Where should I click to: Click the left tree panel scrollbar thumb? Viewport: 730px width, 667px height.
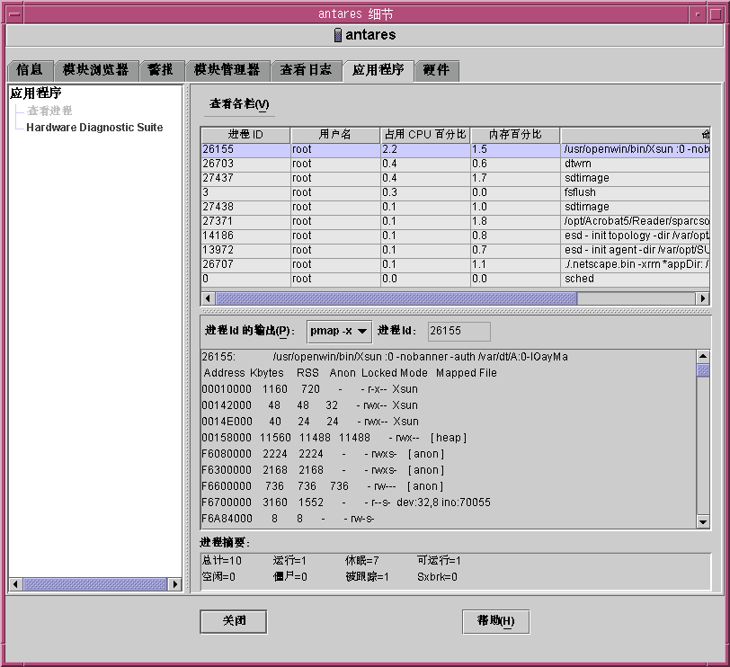pyautogui.click(x=95, y=584)
